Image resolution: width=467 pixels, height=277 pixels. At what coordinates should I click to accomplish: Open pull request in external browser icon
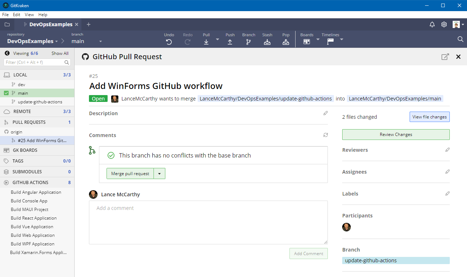(x=445, y=57)
